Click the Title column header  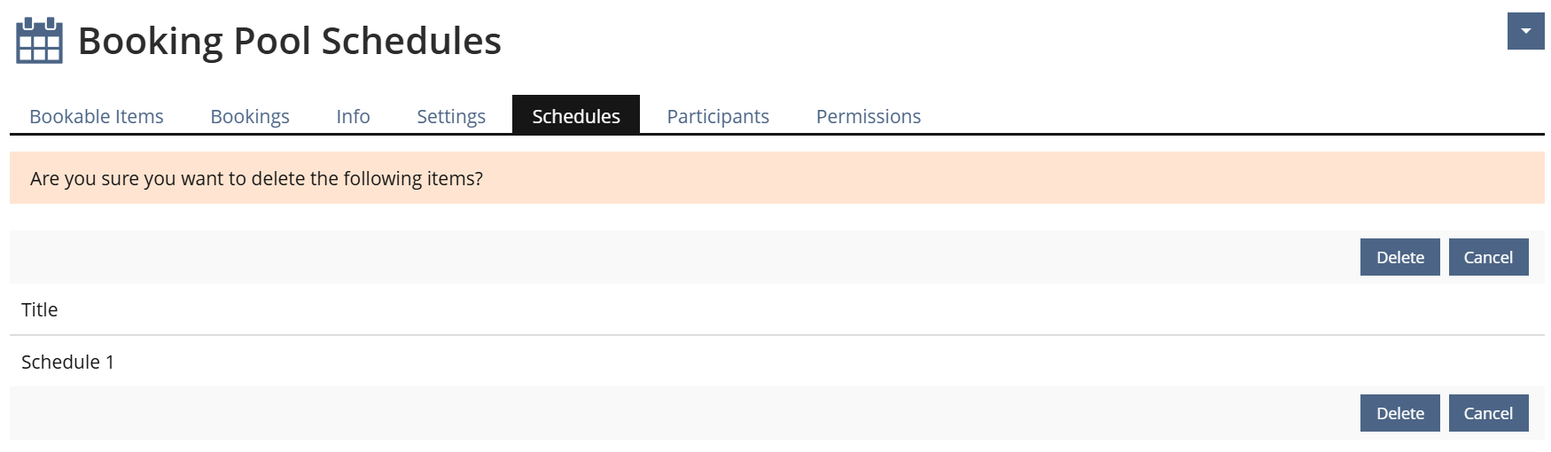[40, 309]
